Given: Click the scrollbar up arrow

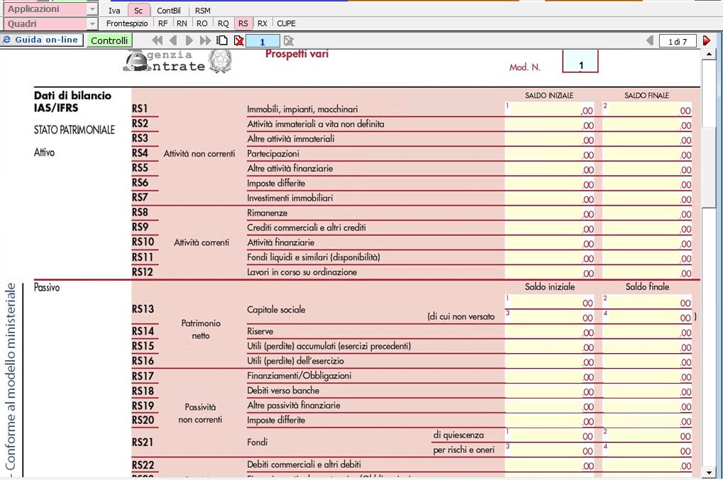Looking at the screenshot, I should click(x=709, y=55).
